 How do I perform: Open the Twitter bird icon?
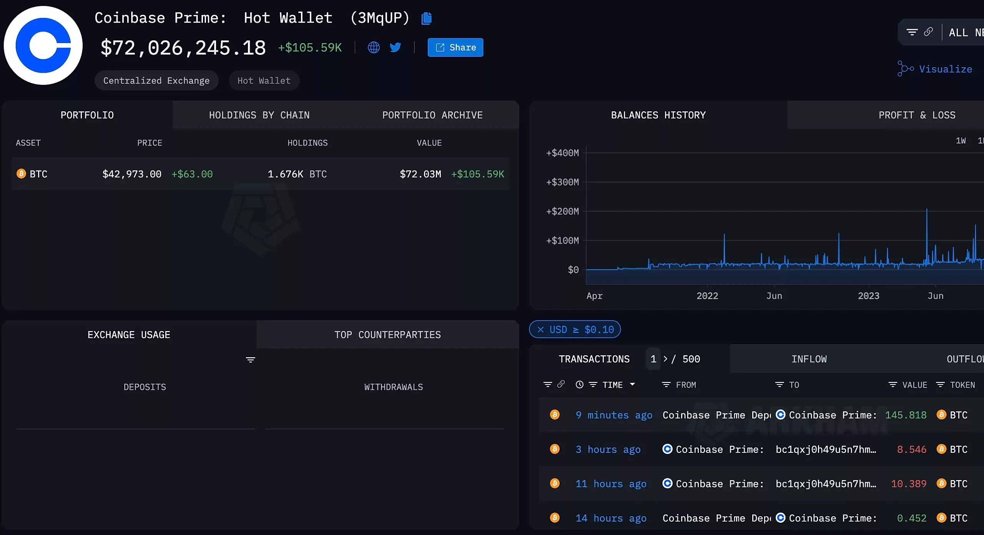click(x=395, y=47)
